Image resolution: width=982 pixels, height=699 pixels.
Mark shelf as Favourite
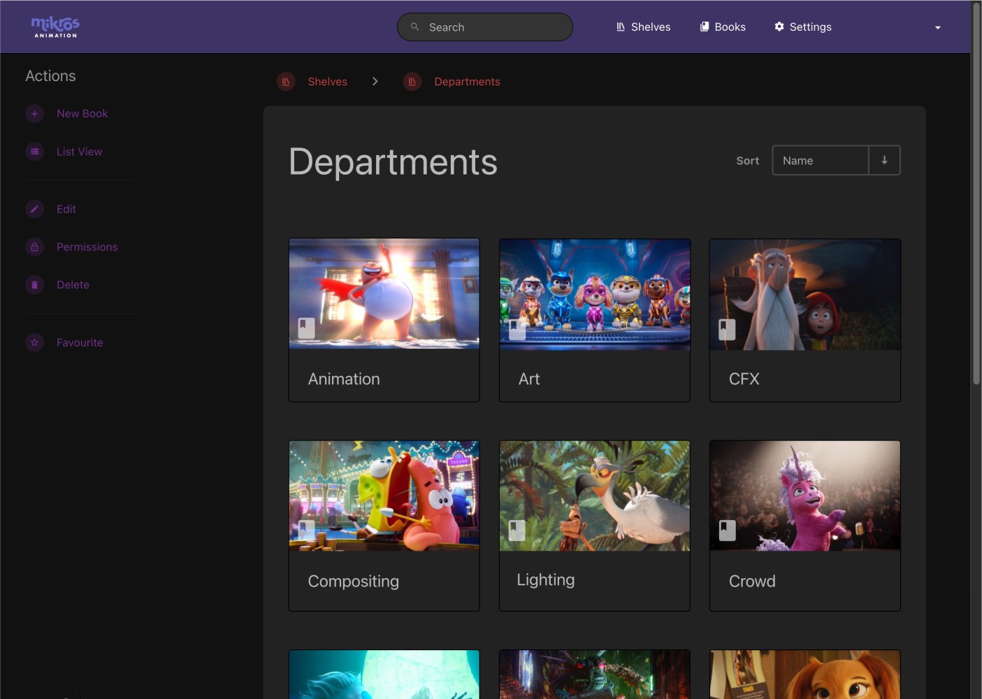click(x=80, y=343)
